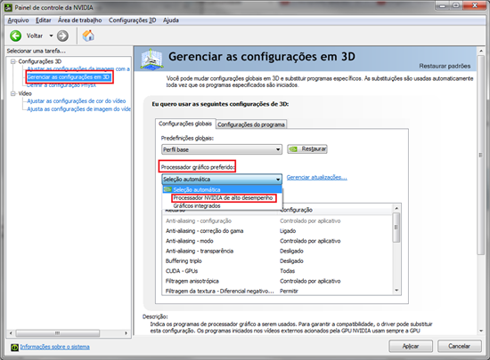The image size is (490, 360).
Task: Open the Ajuda menu
Action: (x=171, y=20)
